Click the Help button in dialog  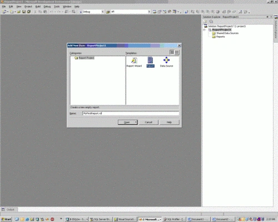coord(170,122)
